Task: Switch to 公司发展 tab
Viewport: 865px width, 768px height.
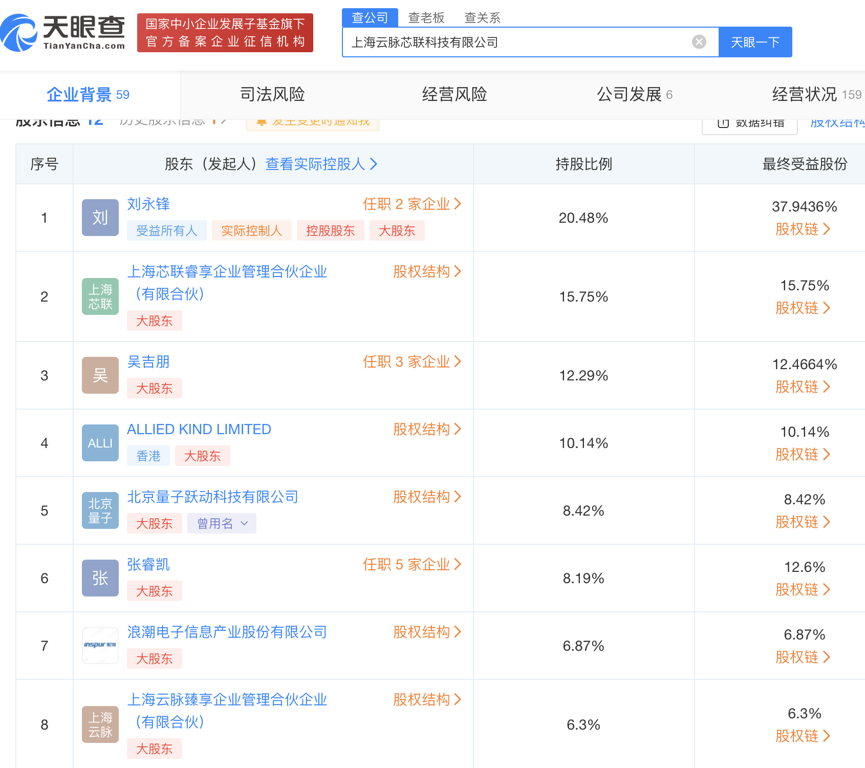Action: 635,94
